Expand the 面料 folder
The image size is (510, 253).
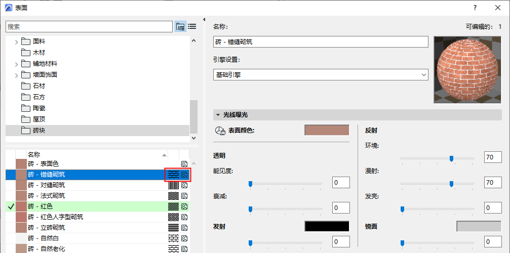pos(17,41)
